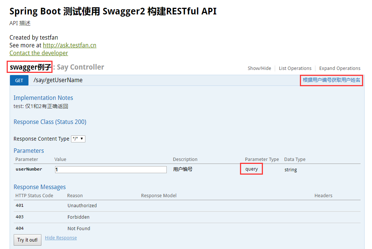Click the Created by testfan text
The image size is (372, 249).
[34, 37]
